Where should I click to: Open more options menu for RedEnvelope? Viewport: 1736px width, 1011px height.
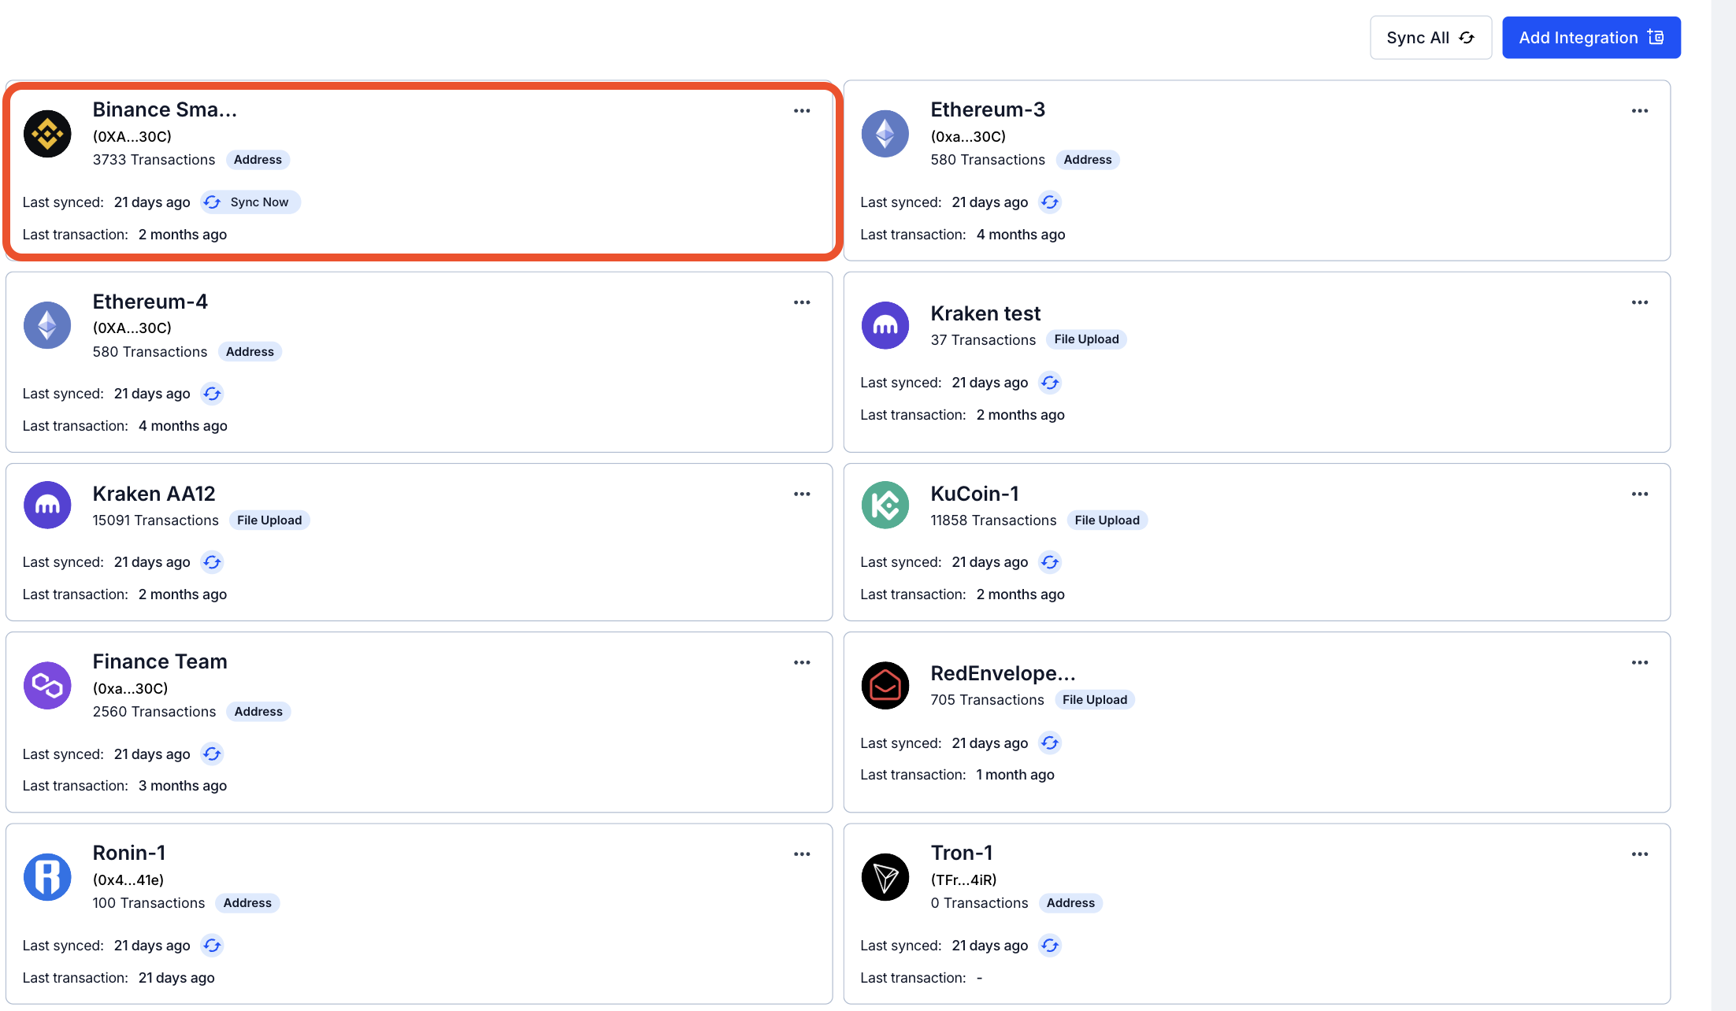(1640, 663)
